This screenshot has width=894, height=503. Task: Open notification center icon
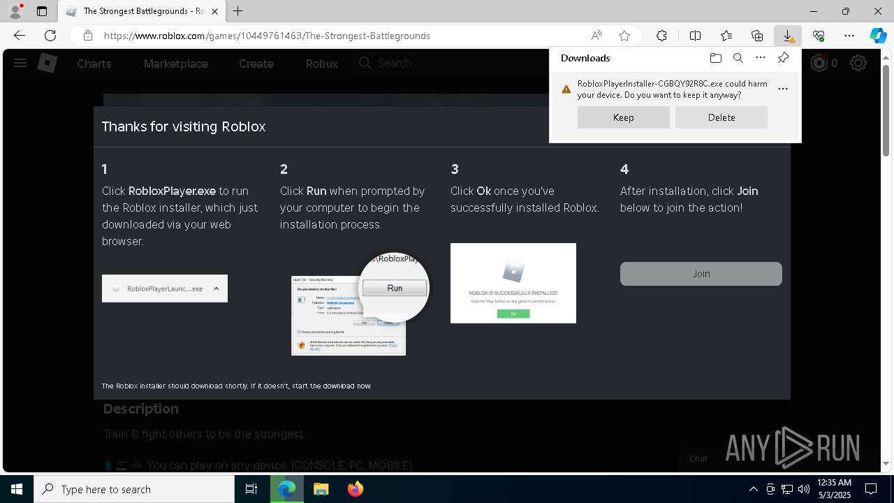[871, 489]
